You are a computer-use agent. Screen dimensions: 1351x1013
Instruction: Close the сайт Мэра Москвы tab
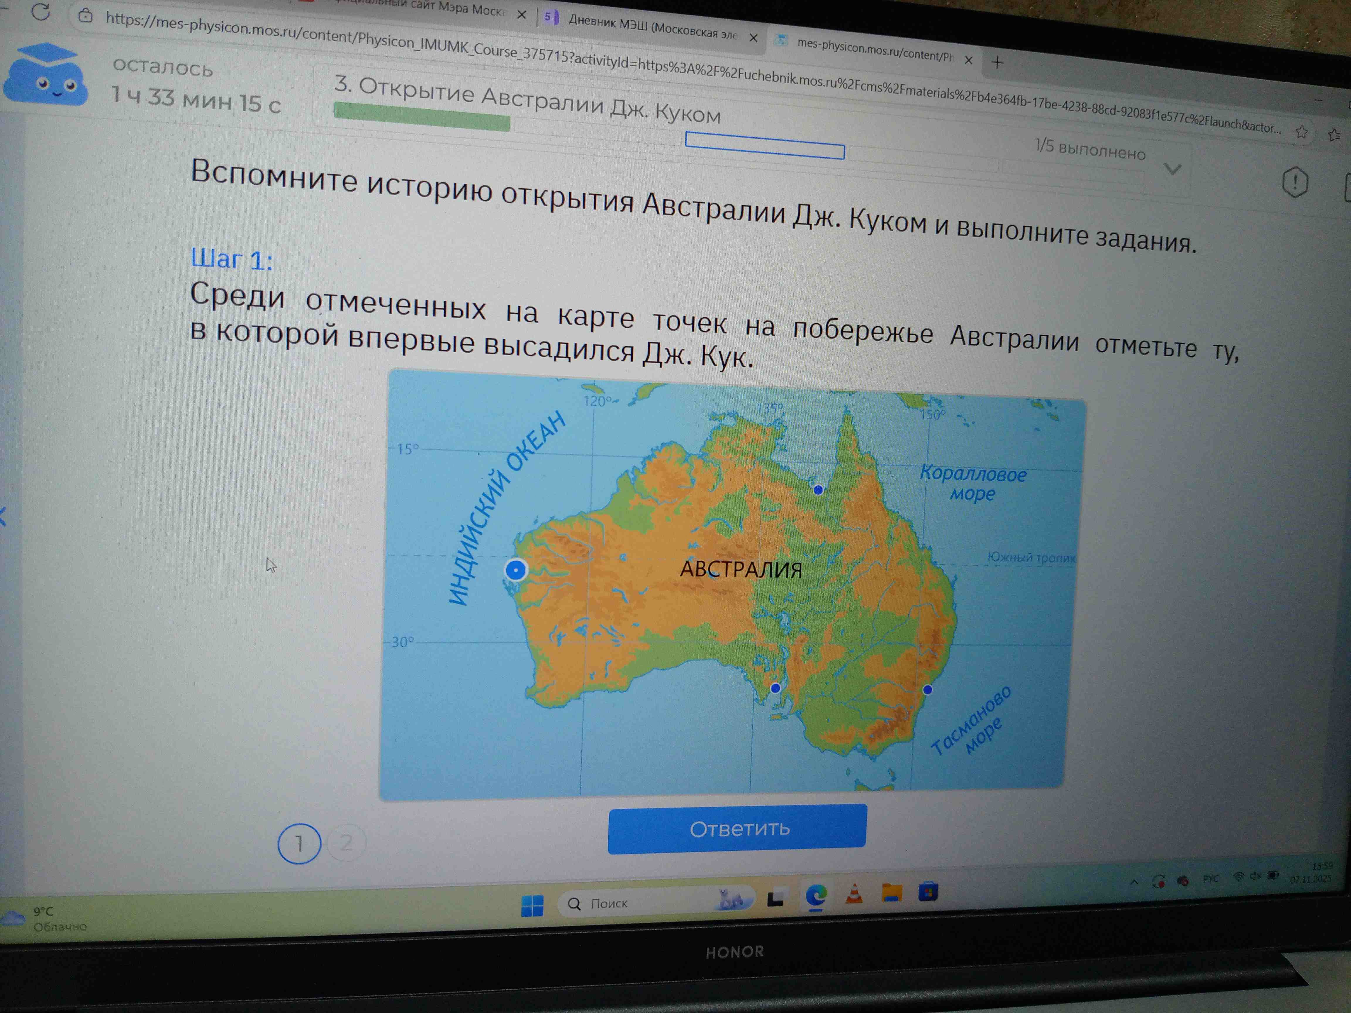coord(522,15)
